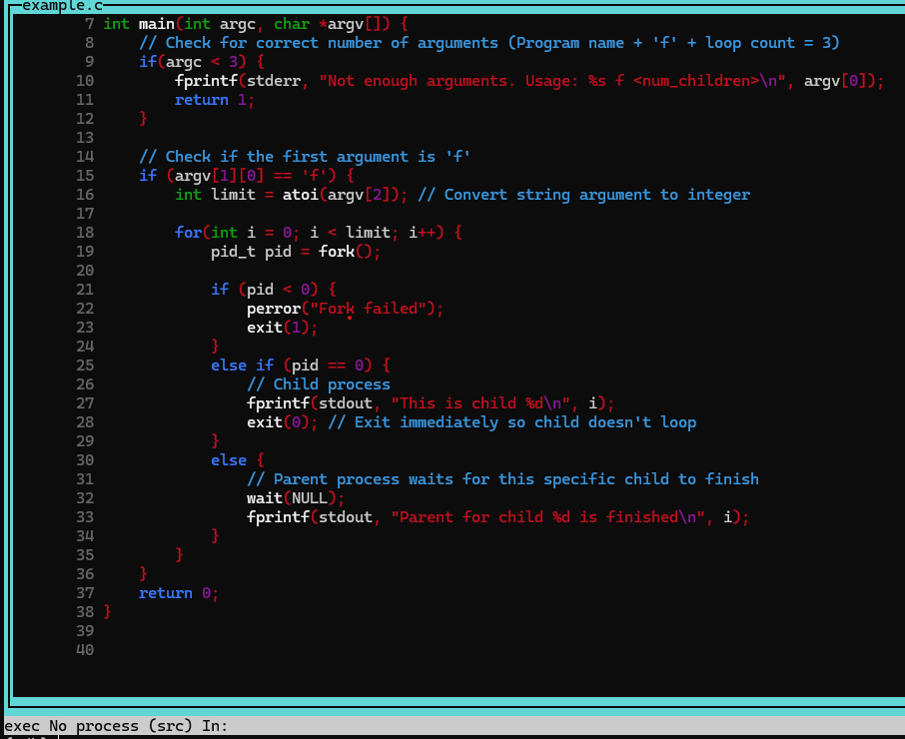The height and width of the screenshot is (739, 905).
Task: Click the '(src) In:' status bar text
Action: 188,726
